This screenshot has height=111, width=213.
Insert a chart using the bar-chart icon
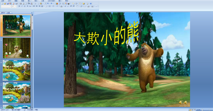pos(57,4)
